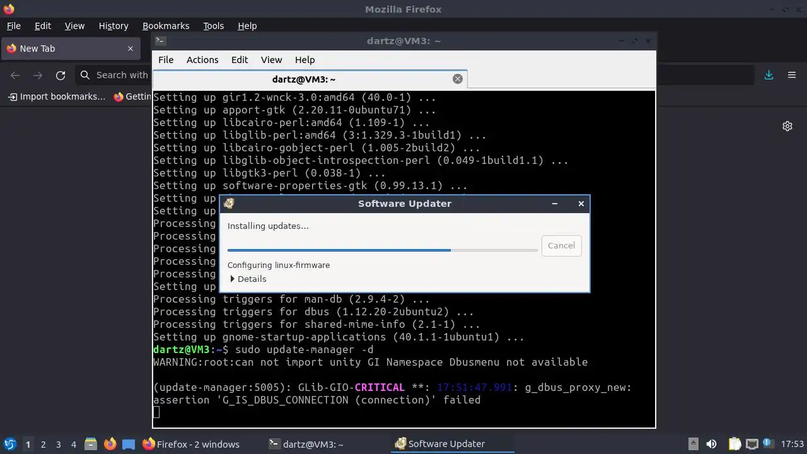This screenshot has height=454, width=807.
Task: Click the installing updates progress bar
Action: [x=383, y=250]
